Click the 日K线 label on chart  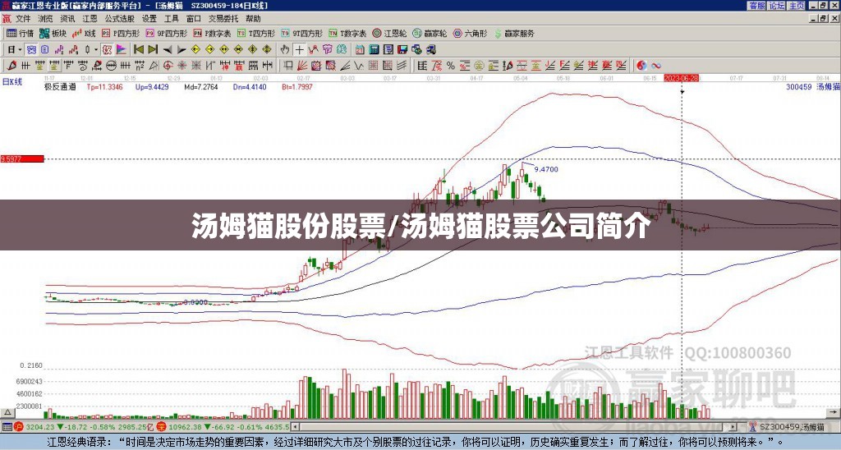tap(12, 82)
